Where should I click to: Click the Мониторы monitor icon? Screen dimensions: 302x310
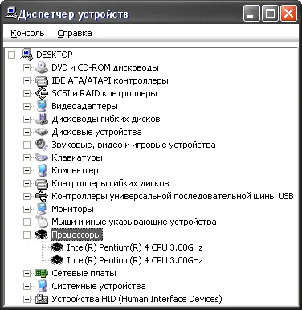coord(42,209)
